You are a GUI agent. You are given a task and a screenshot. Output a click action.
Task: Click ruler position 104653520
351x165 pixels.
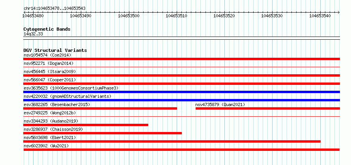(x=224, y=16)
